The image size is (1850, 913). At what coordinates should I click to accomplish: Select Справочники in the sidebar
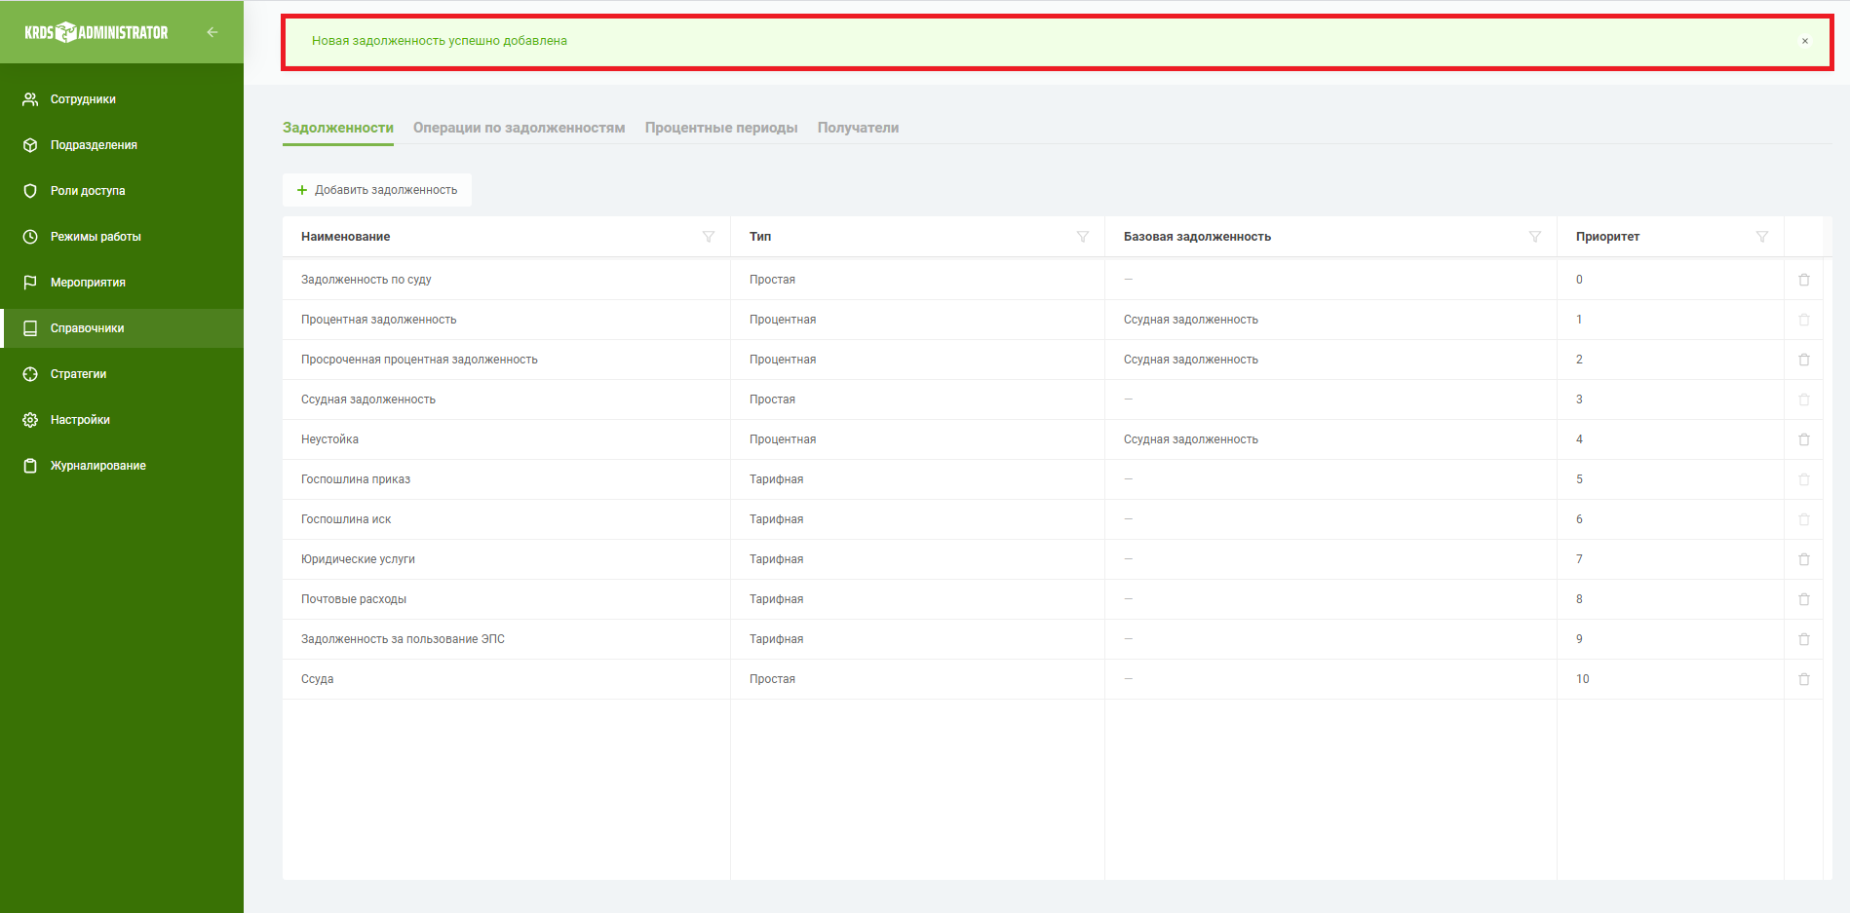coord(122,328)
